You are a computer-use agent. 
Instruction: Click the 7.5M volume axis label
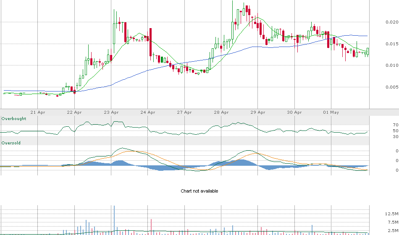393,222
